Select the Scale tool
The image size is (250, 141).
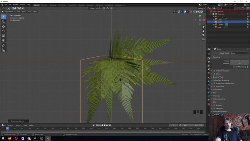(x=4, y=36)
